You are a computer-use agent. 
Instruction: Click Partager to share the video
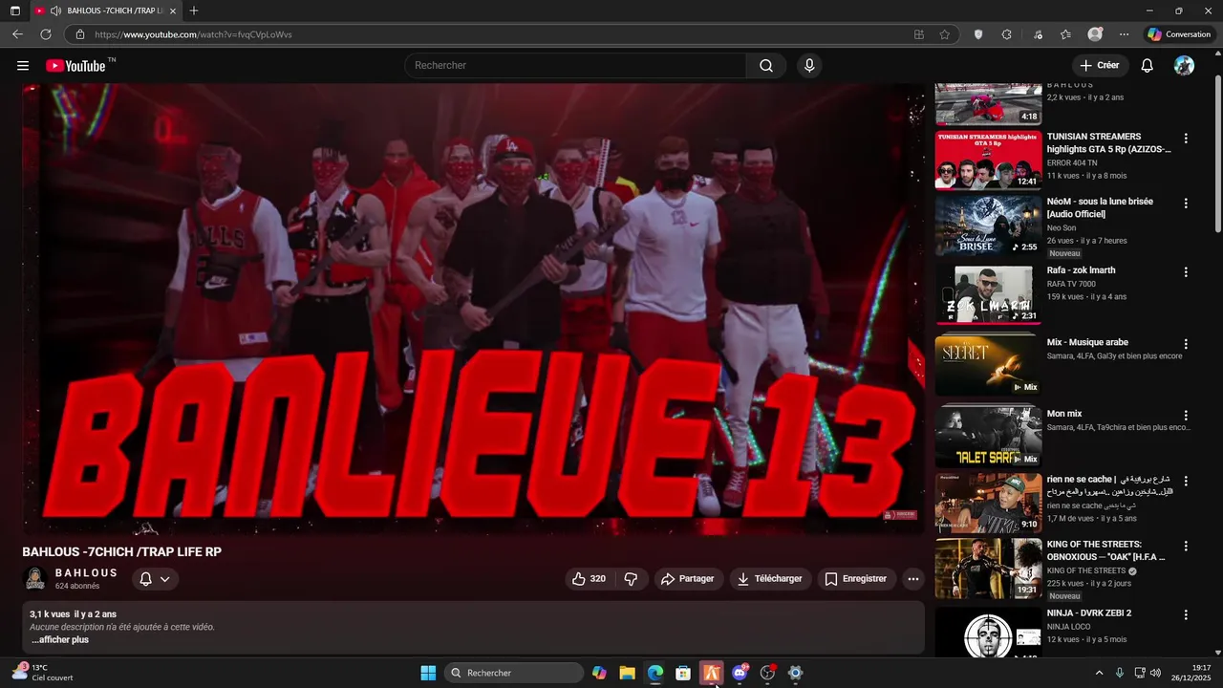(x=688, y=579)
